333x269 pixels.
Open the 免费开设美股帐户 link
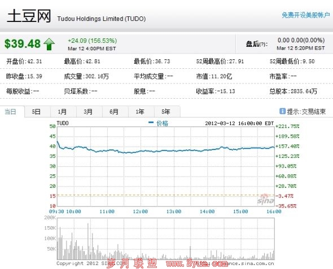click(305, 15)
